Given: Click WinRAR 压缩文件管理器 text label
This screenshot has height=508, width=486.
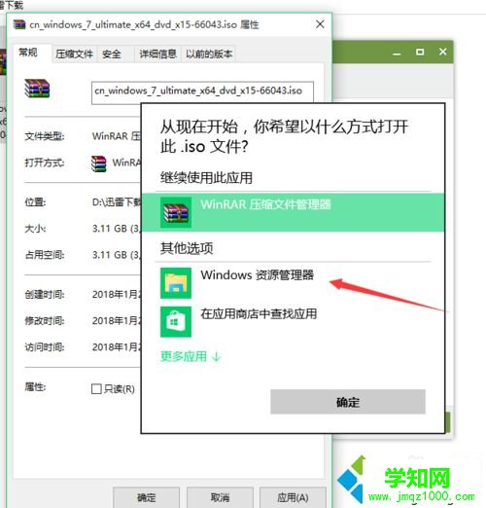Looking at the screenshot, I should point(265,204).
